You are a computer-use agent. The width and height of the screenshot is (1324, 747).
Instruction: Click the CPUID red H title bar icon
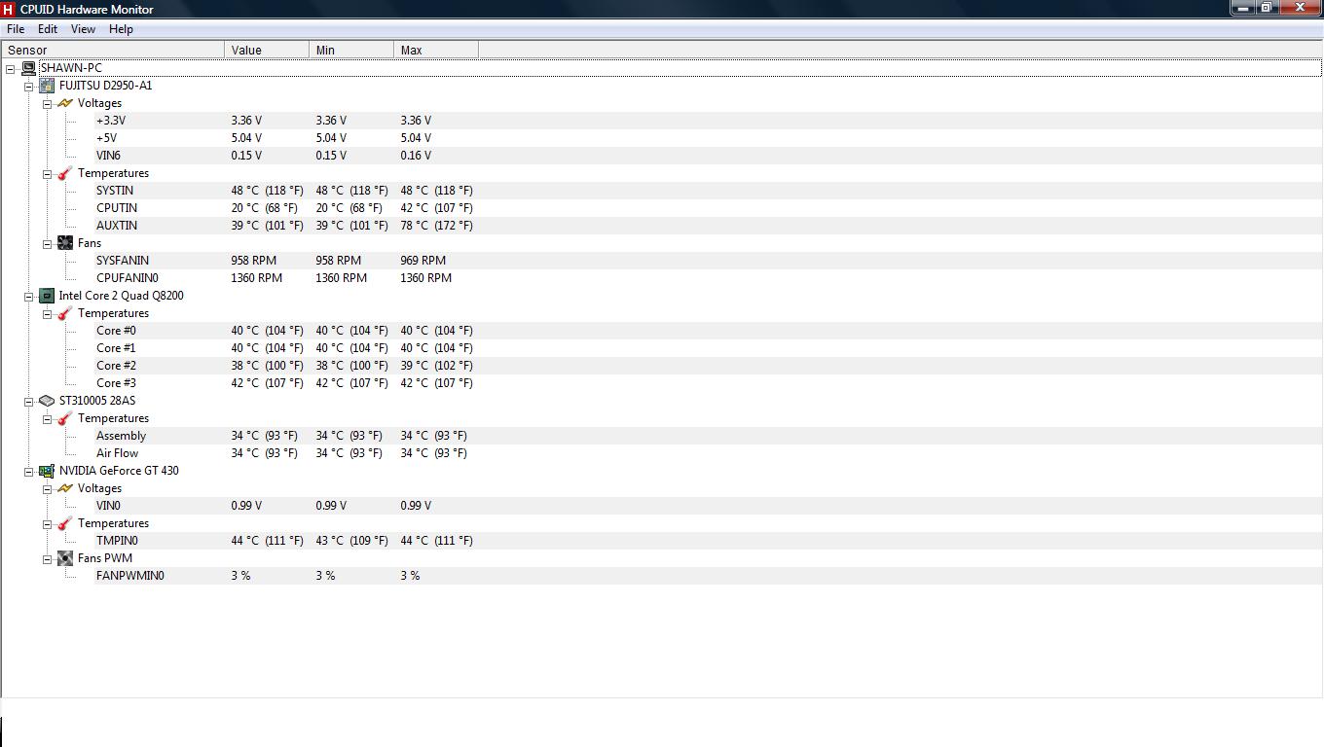pyautogui.click(x=9, y=9)
